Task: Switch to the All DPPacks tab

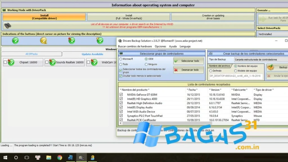Action: [31, 54]
